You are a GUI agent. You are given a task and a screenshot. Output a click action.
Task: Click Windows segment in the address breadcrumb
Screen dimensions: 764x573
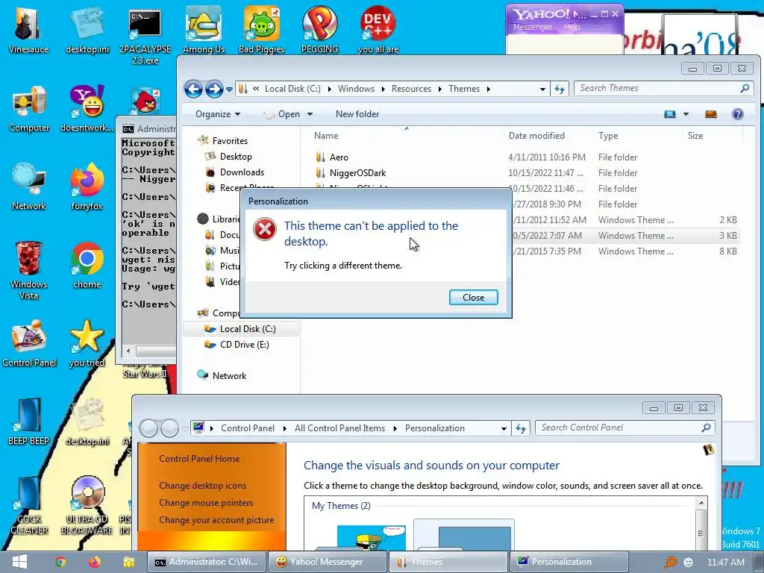click(x=356, y=89)
